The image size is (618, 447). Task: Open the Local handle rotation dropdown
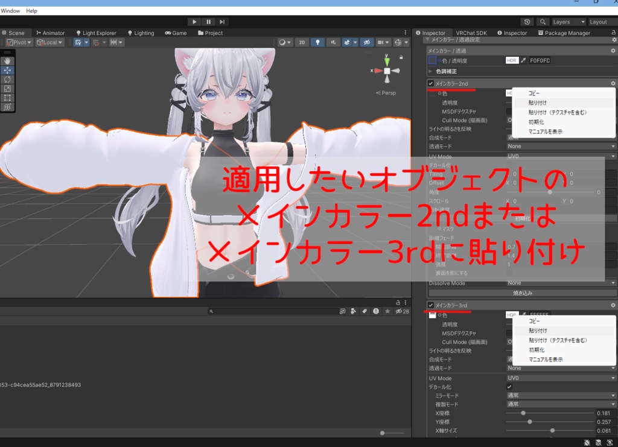point(49,42)
